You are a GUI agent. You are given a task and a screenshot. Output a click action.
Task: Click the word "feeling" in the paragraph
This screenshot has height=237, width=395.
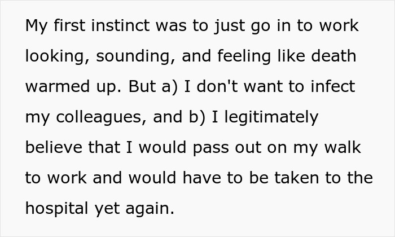click(x=247, y=56)
